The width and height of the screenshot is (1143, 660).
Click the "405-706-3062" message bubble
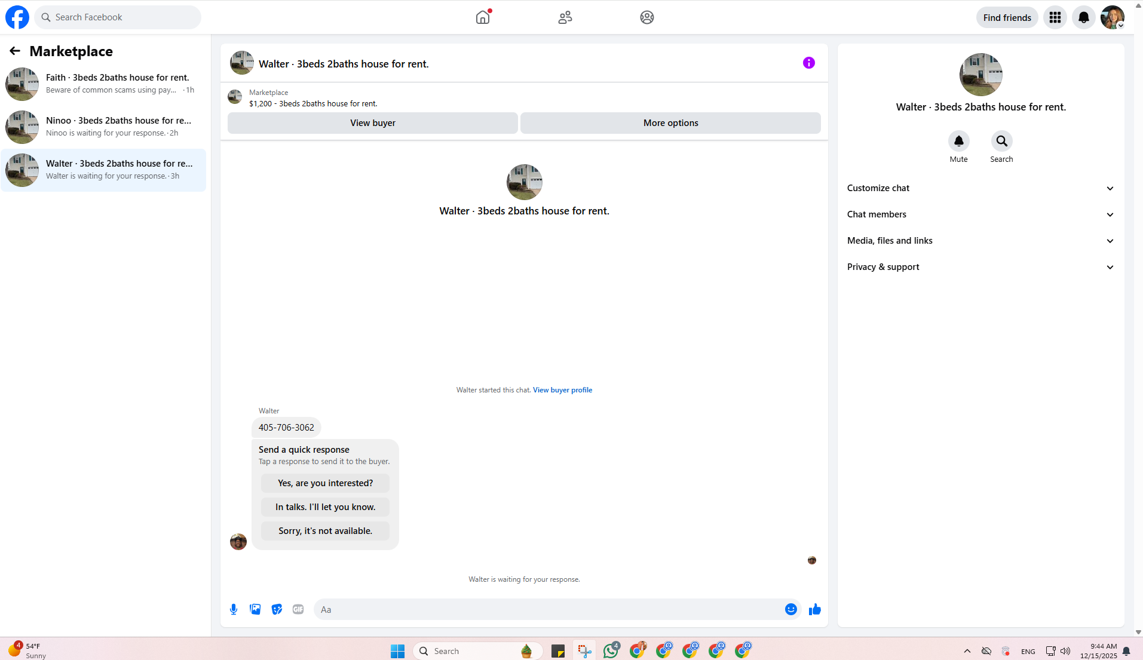click(x=286, y=428)
